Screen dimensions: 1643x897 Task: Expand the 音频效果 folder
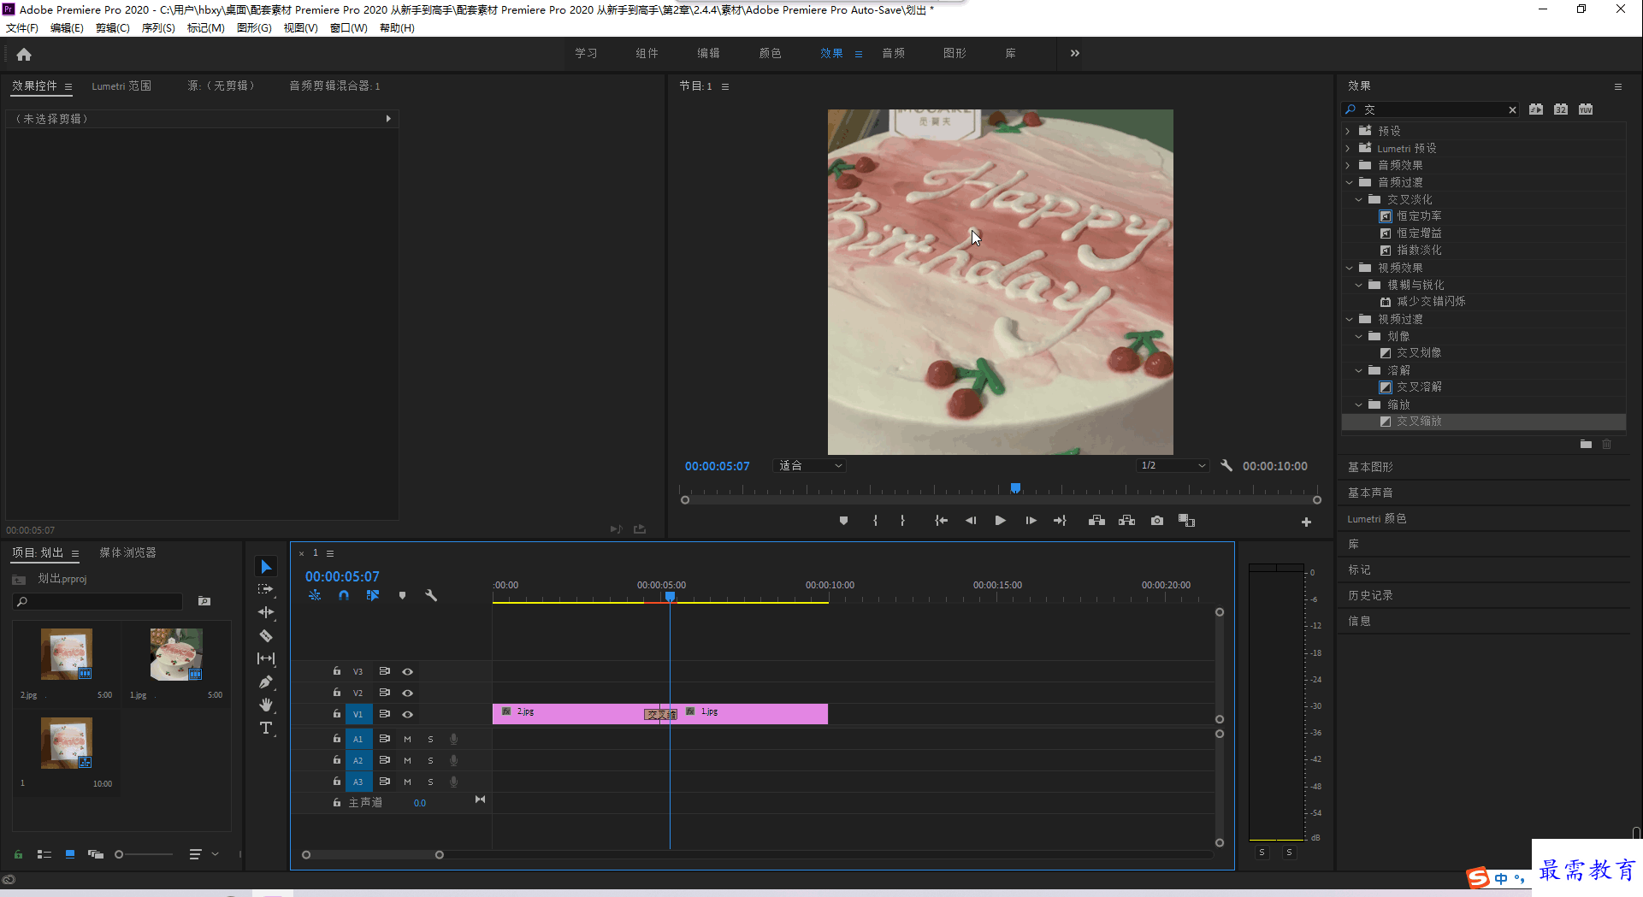point(1348,165)
